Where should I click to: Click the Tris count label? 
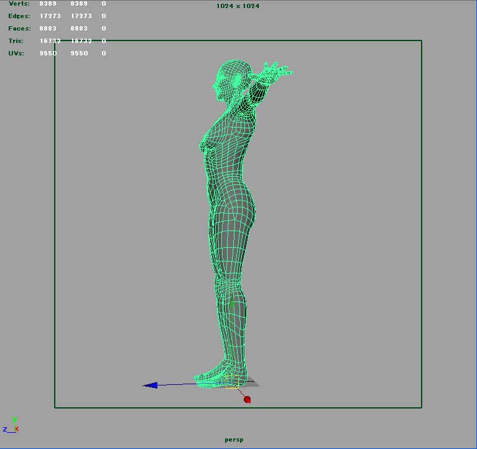16,41
